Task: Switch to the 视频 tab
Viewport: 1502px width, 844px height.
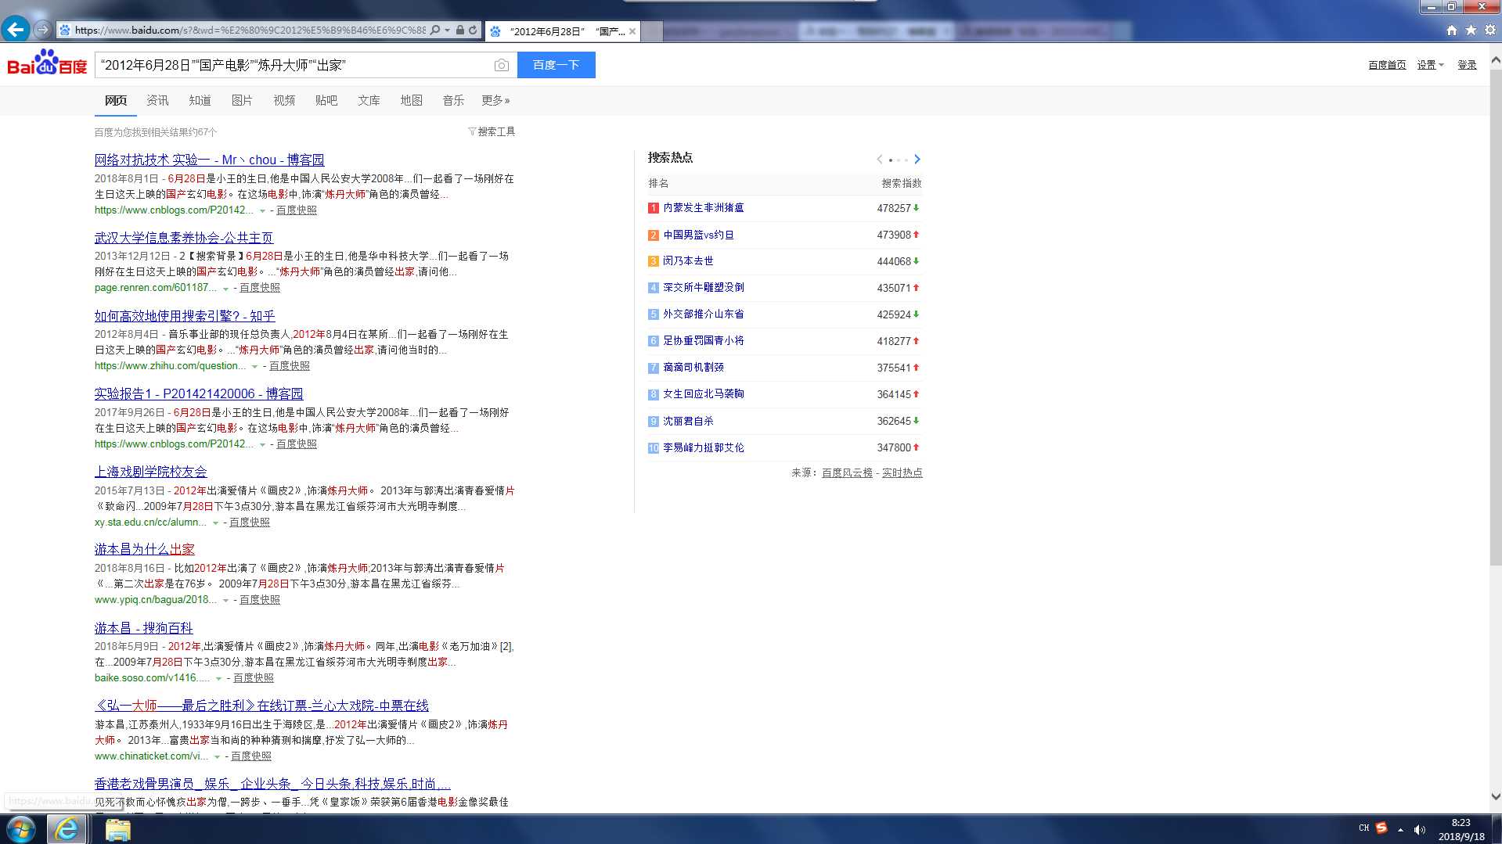Action: pyautogui.click(x=284, y=100)
